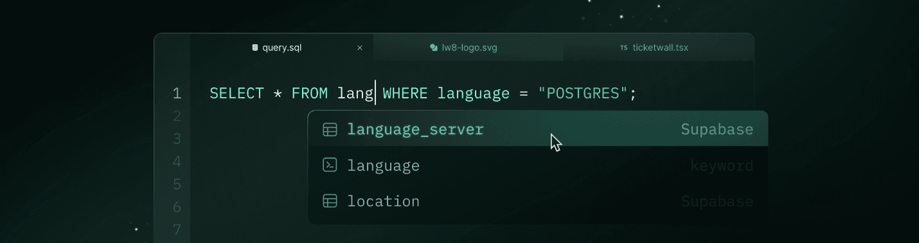The height and width of the screenshot is (243, 919).
Task: Click line number 5 in the gutter
Action: tap(177, 184)
